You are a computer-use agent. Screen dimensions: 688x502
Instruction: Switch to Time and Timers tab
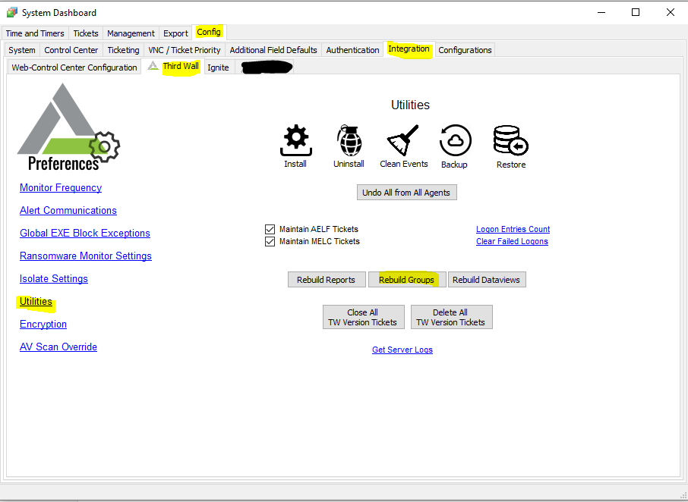(35, 33)
